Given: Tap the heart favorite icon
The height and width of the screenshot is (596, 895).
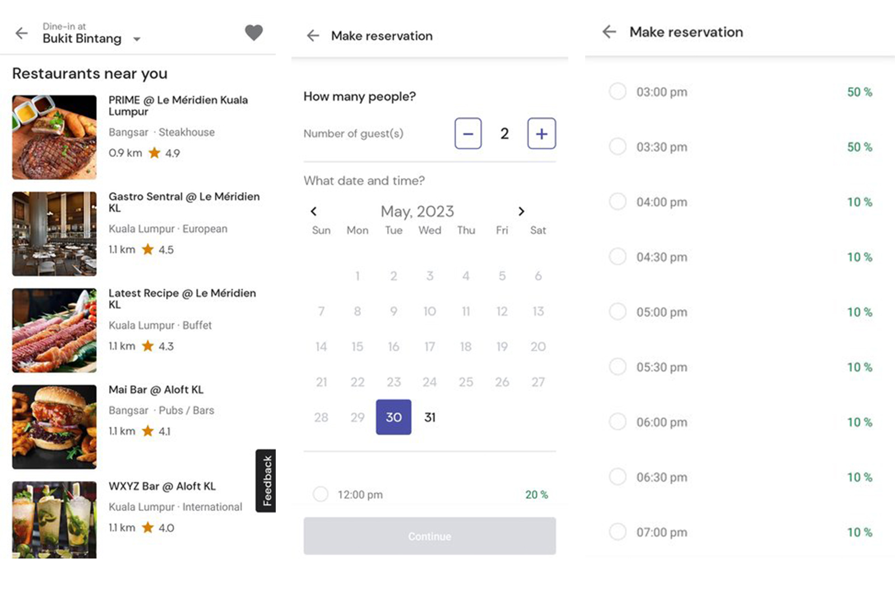Looking at the screenshot, I should (x=253, y=33).
